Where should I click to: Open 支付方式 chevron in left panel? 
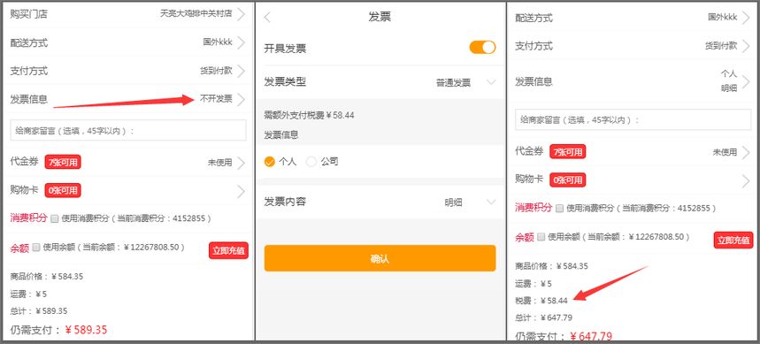[241, 71]
